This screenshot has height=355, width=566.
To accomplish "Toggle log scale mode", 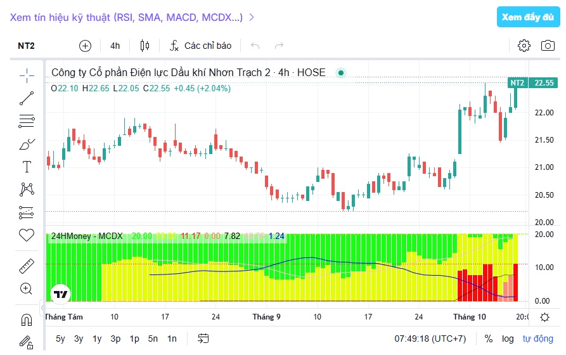I will point(508,339).
